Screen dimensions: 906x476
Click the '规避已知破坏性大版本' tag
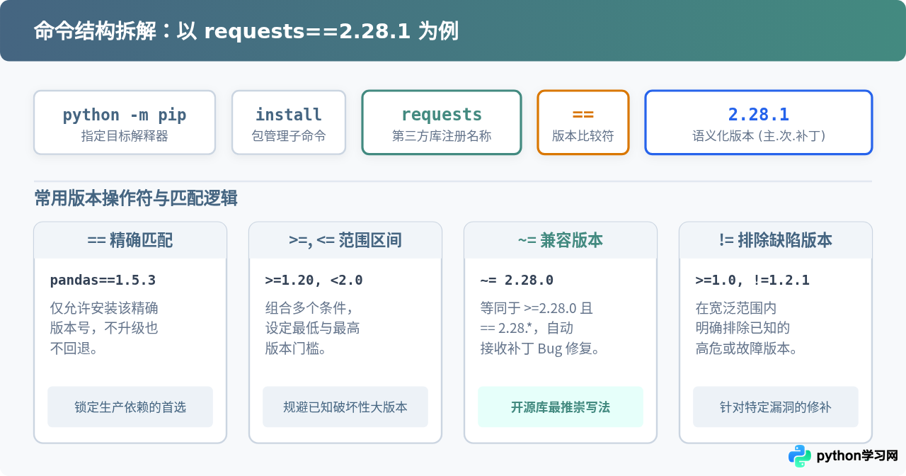click(x=345, y=407)
